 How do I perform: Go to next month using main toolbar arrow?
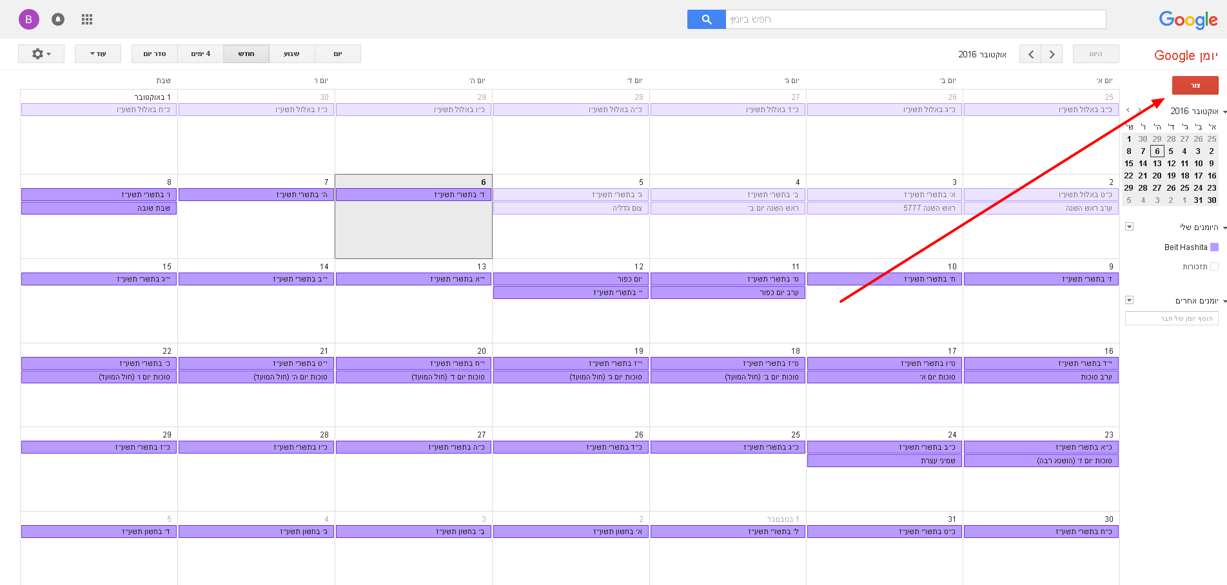coord(1052,54)
